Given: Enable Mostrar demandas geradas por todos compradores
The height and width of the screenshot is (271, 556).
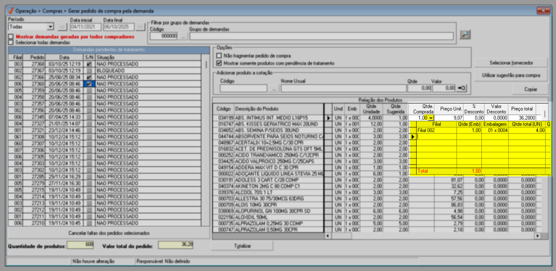Looking at the screenshot, I should (11, 36).
